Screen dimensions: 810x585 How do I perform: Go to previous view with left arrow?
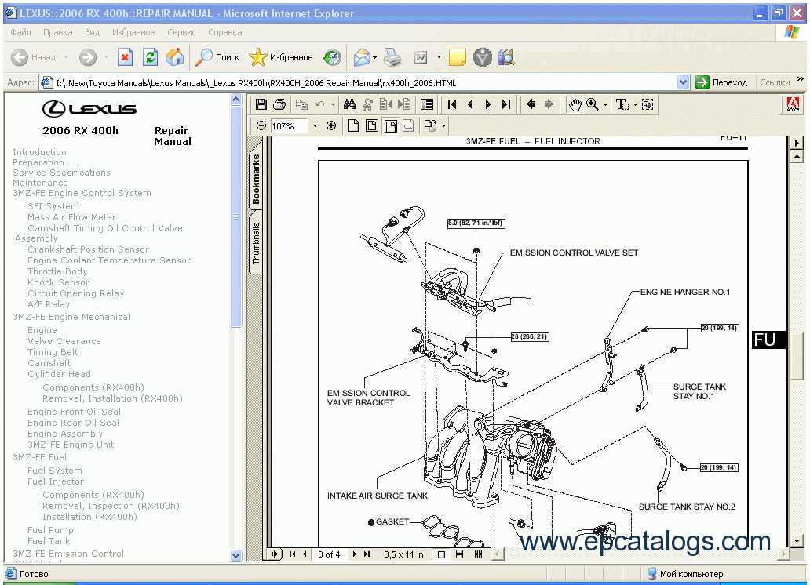[531, 105]
